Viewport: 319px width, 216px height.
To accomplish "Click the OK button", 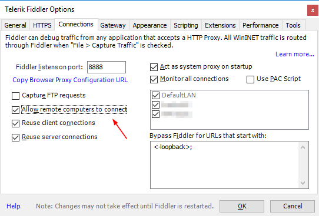I will 242,206.
